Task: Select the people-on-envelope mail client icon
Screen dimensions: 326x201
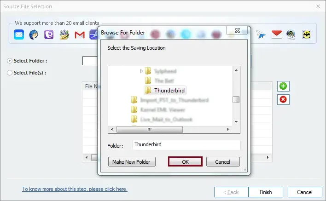Action: [x=64, y=34]
